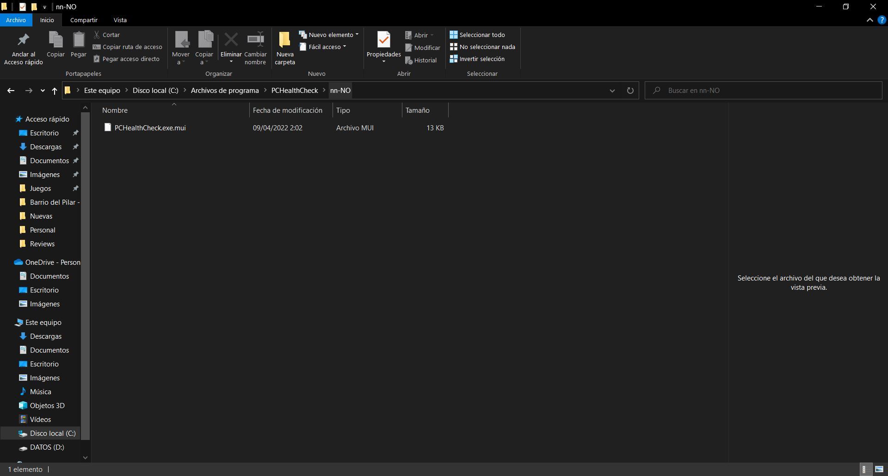This screenshot has width=888, height=476.
Task: Select the PCHealthCheck.exe.mui file
Action: point(150,128)
